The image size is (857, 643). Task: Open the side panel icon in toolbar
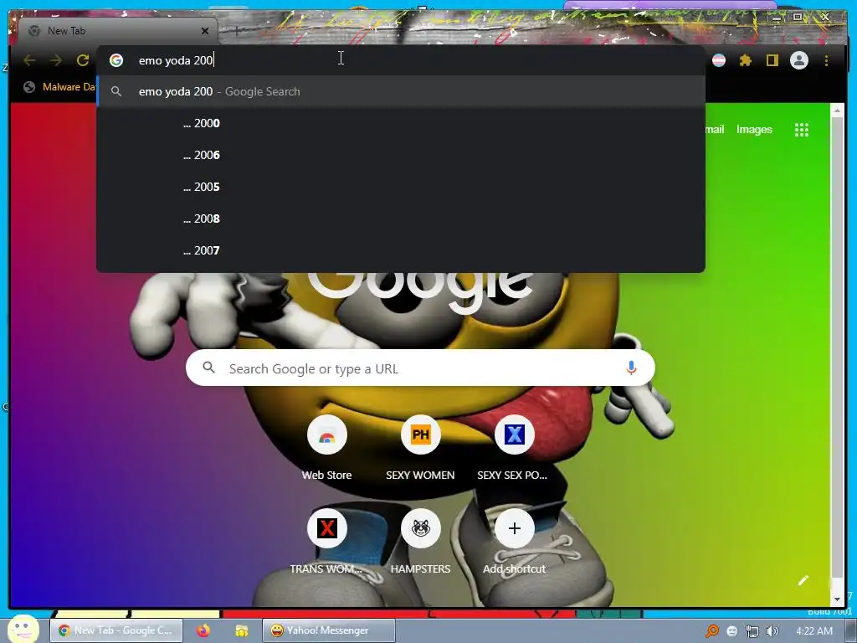click(x=772, y=60)
